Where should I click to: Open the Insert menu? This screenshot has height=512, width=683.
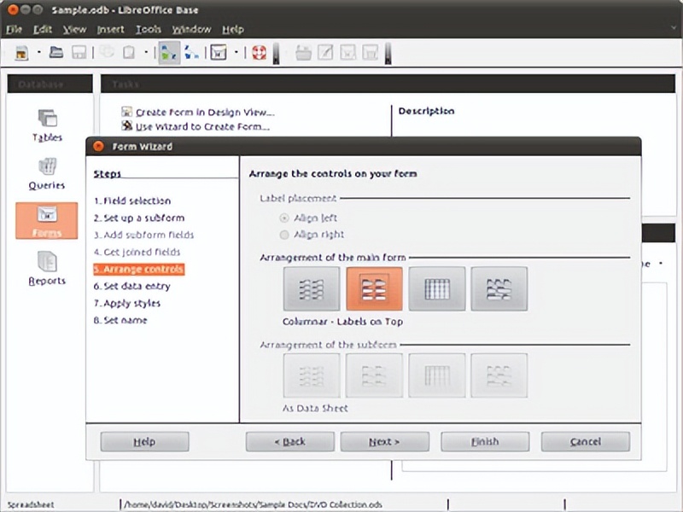[x=112, y=28]
